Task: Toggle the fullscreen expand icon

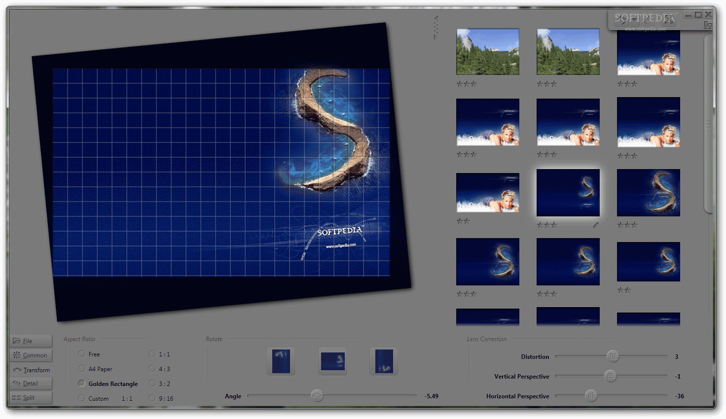Action: 668,19
